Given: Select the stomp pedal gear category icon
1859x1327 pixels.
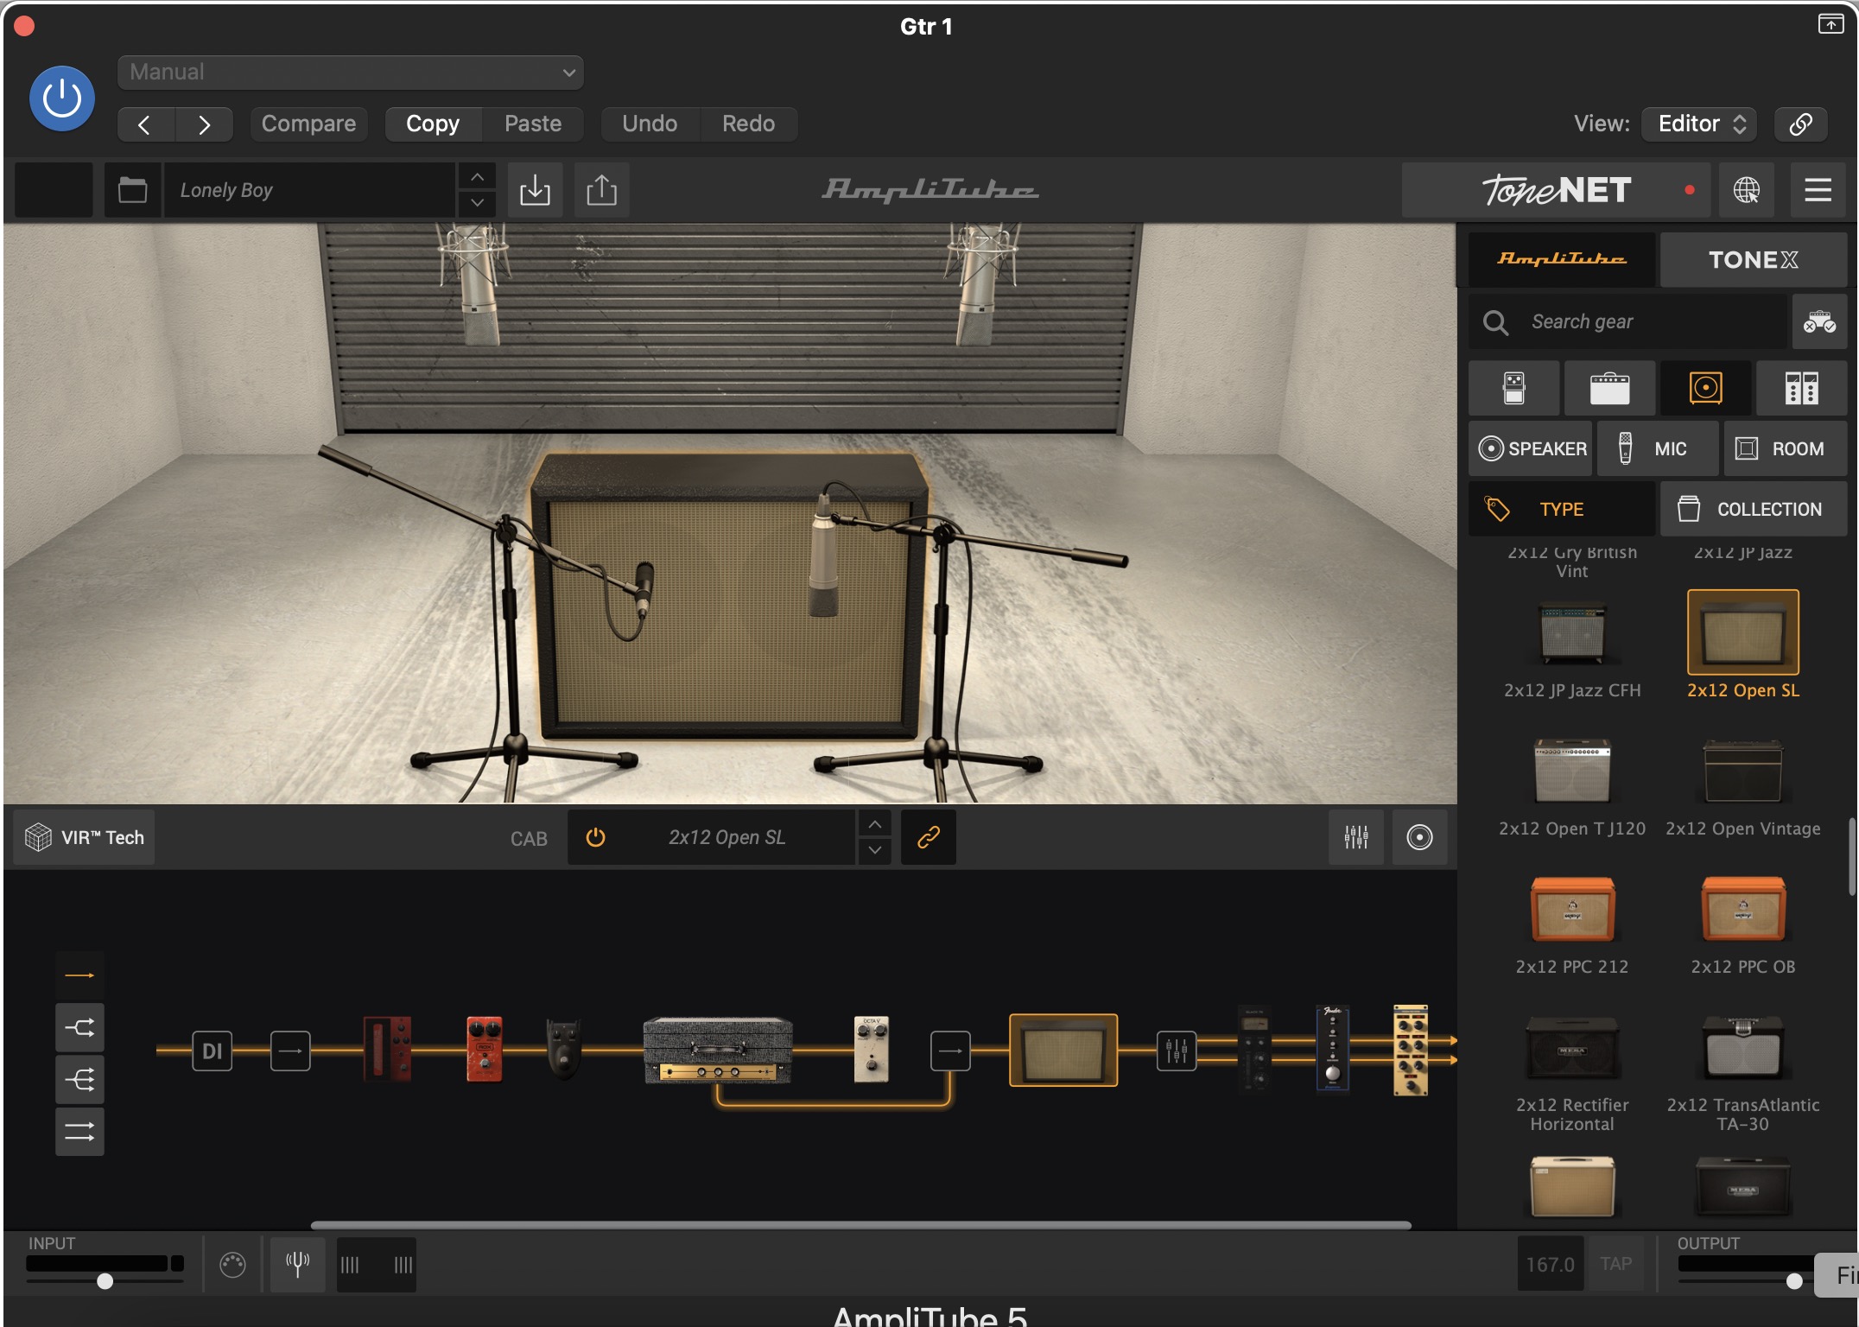Looking at the screenshot, I should pyautogui.click(x=1513, y=389).
